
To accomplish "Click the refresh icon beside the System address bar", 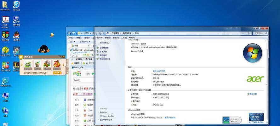I will pyautogui.click(x=250, y=33).
